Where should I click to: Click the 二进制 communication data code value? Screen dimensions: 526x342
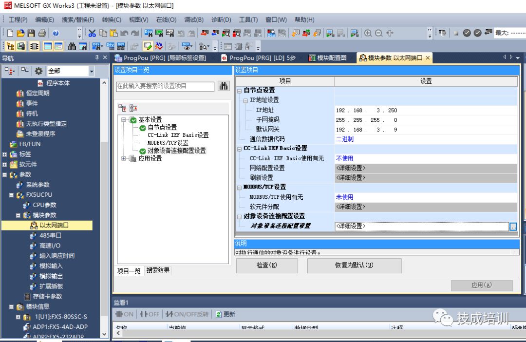344,139
